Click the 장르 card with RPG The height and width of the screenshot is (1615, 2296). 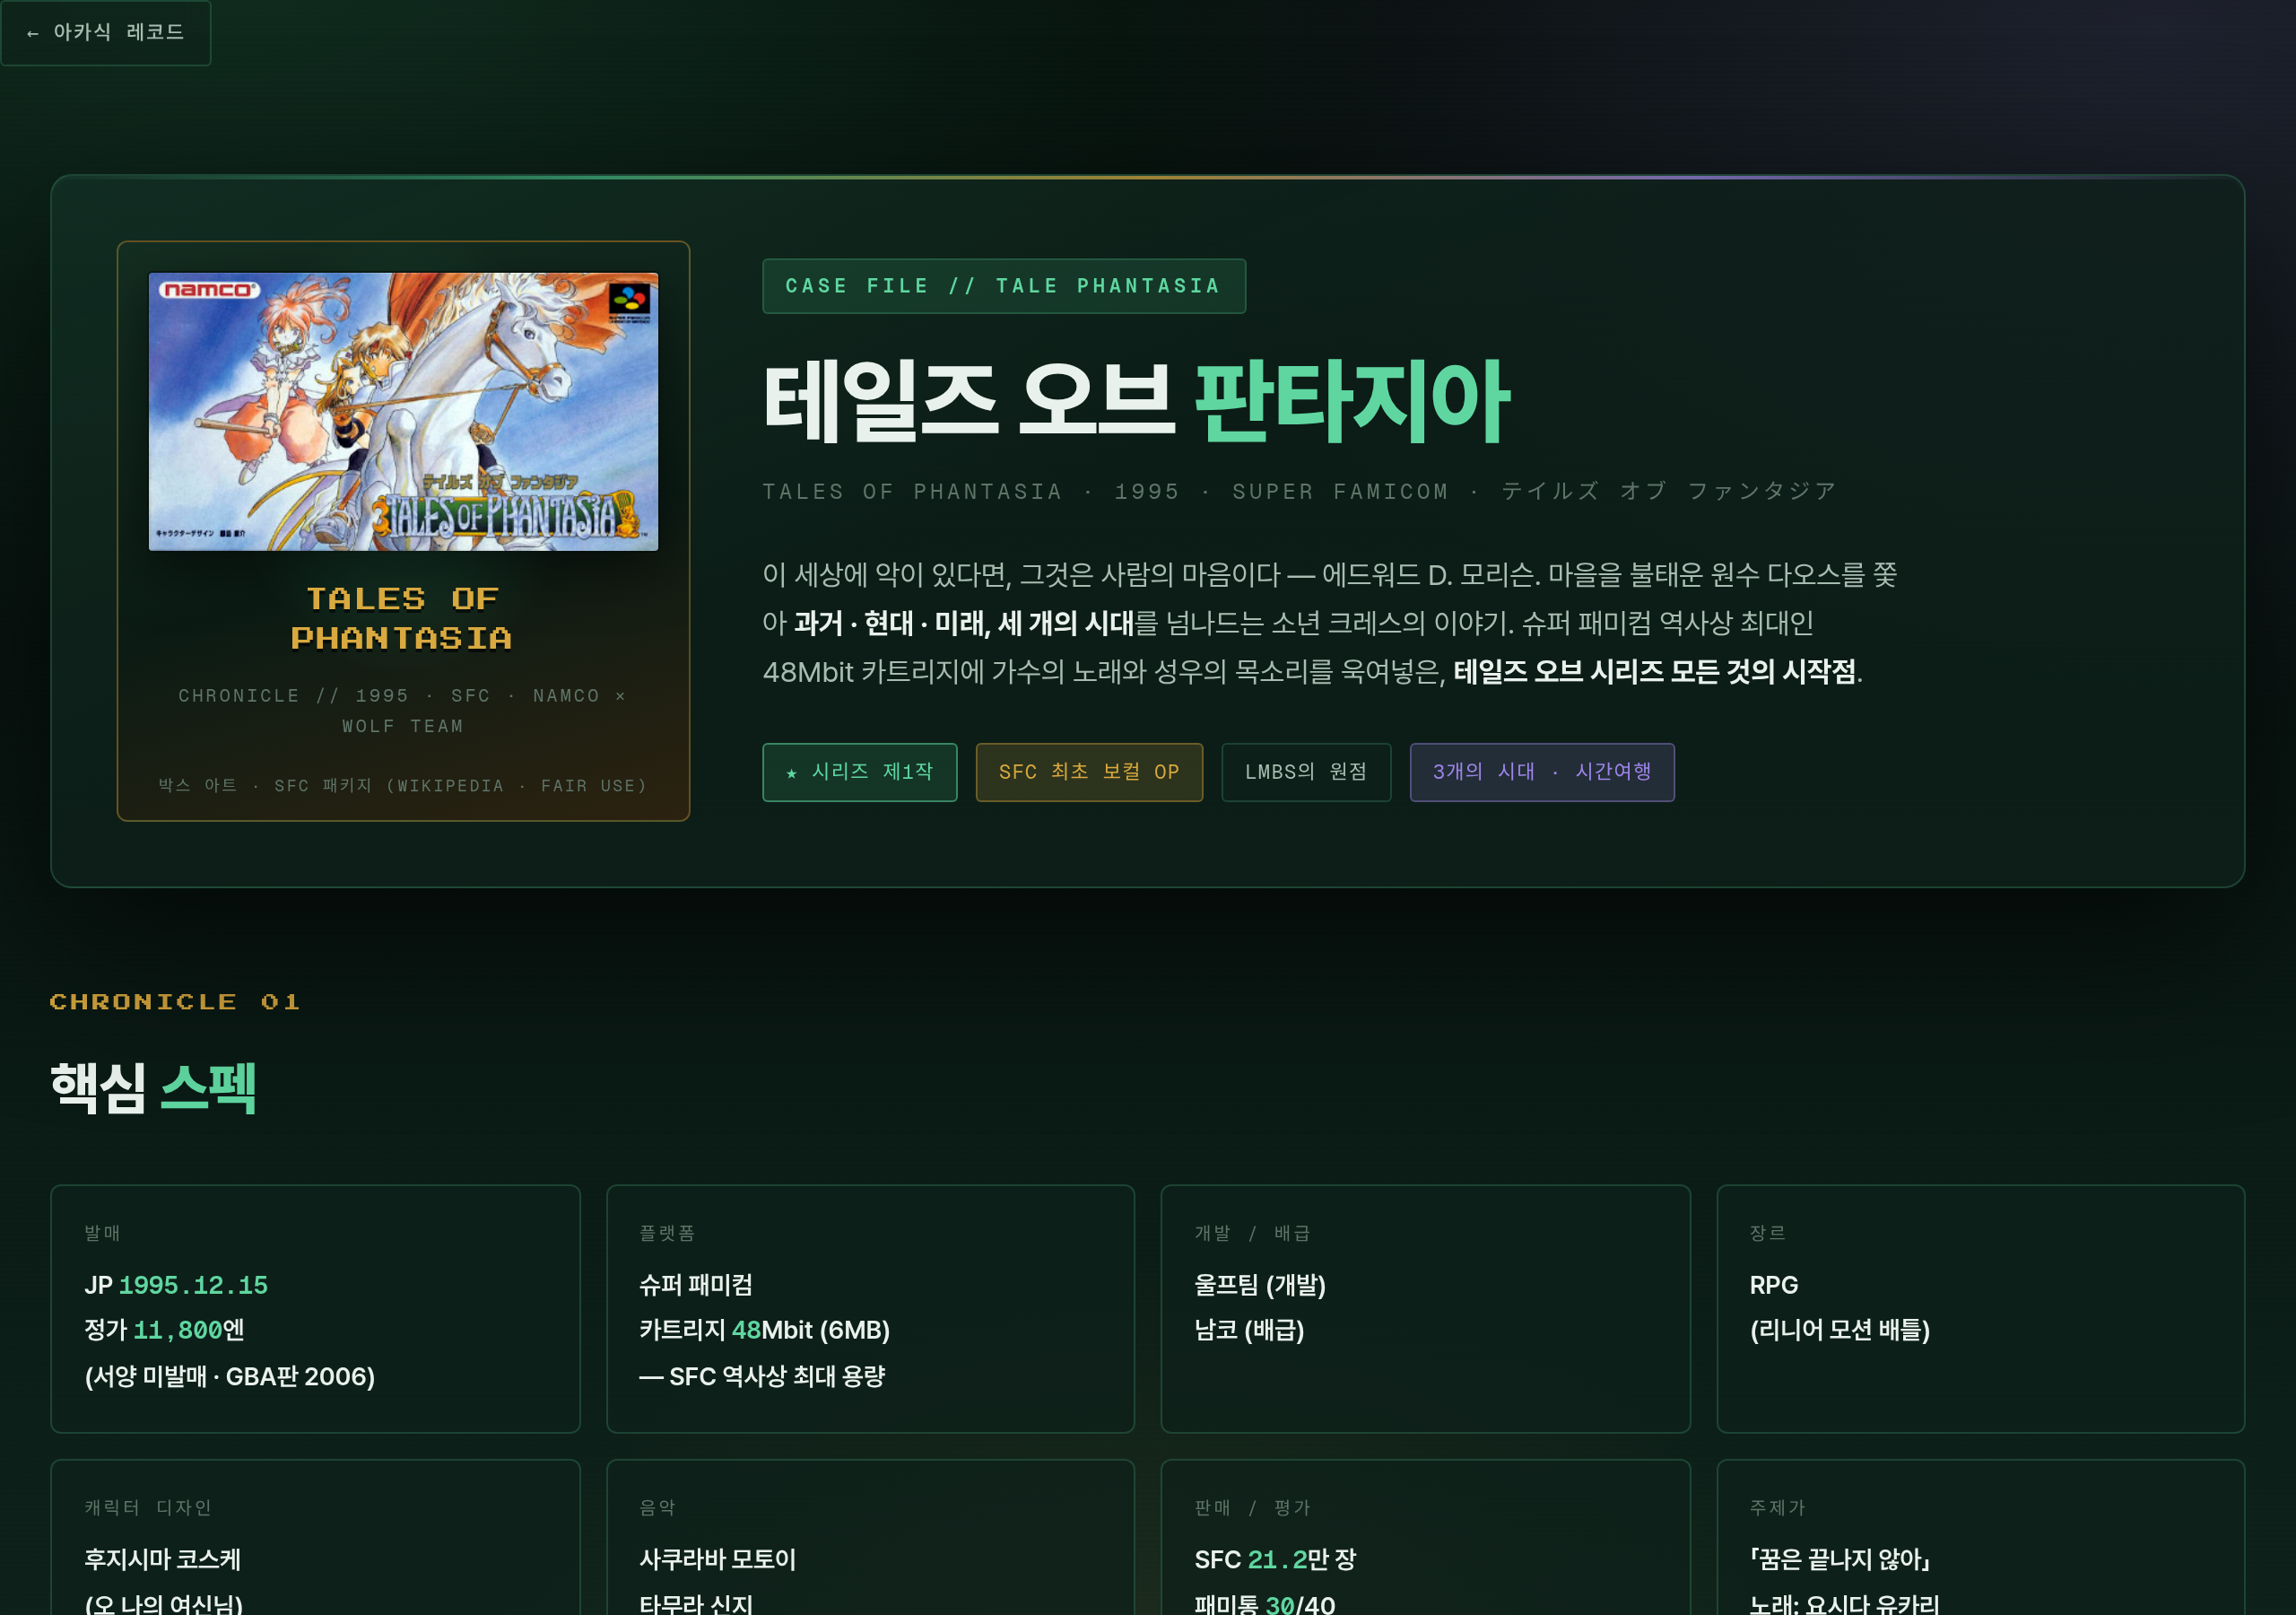tap(1980, 1309)
